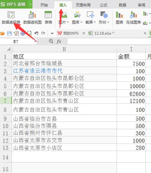Screen dimensions: 151x173
Task: Print the document with printer icon
Action: [x=23, y=33]
